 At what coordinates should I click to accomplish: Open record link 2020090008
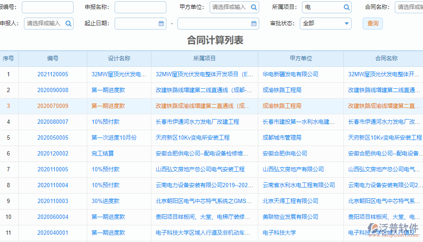53,90
